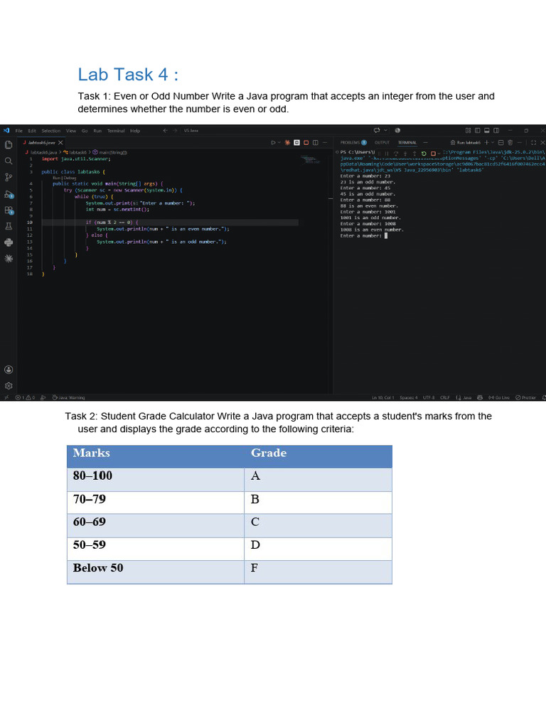Image resolution: width=546 pixels, height=728 pixels.
Task: Click Spaces: 4 in status bar
Action: pyautogui.click(x=409, y=397)
